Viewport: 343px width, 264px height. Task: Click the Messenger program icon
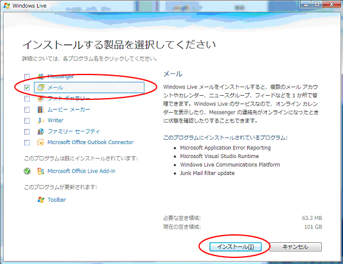(x=41, y=76)
